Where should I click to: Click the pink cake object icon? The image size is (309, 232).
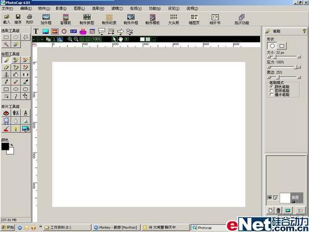(83, 32)
